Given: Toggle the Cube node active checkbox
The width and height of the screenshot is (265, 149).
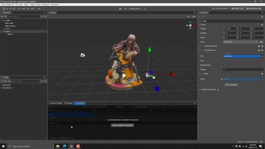Looking at the screenshot, I should [200, 21].
